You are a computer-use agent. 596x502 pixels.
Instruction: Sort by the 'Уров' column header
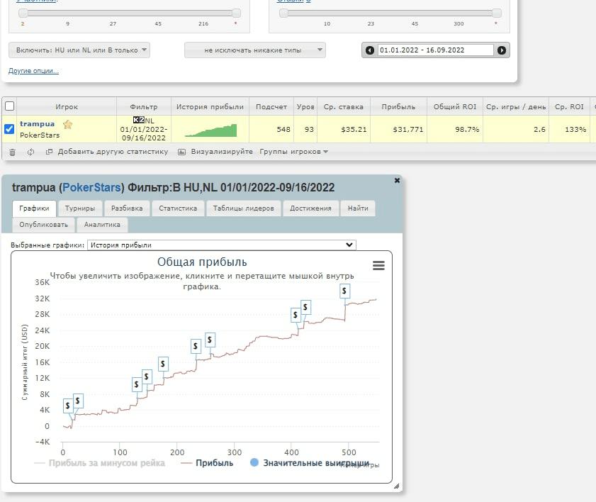pos(305,107)
